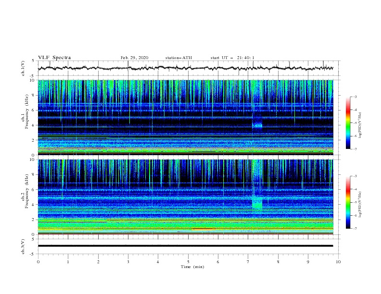Click the ch.1 voltage waveform trace

pyautogui.click(x=185, y=68)
